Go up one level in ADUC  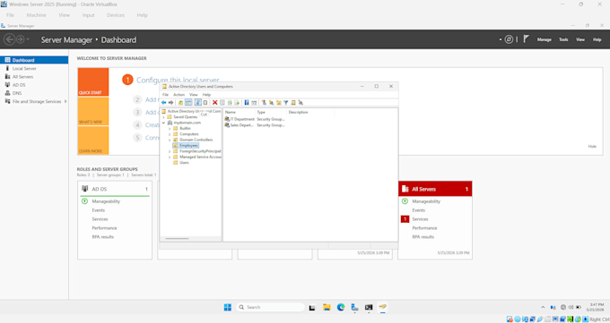[x=180, y=103]
